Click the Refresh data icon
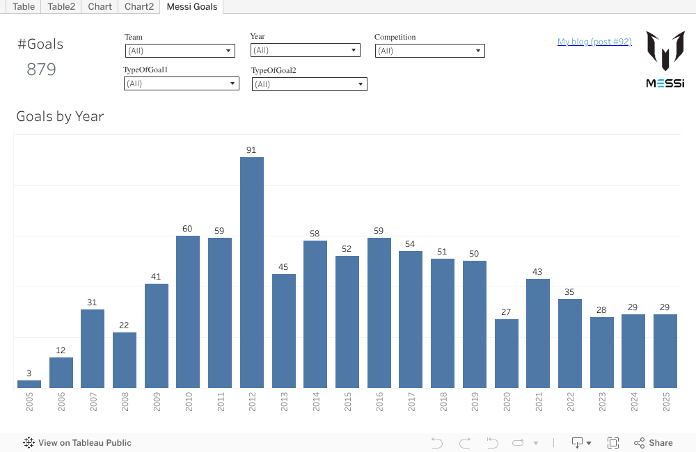Image resolution: width=696 pixels, height=452 pixels. tap(519, 443)
